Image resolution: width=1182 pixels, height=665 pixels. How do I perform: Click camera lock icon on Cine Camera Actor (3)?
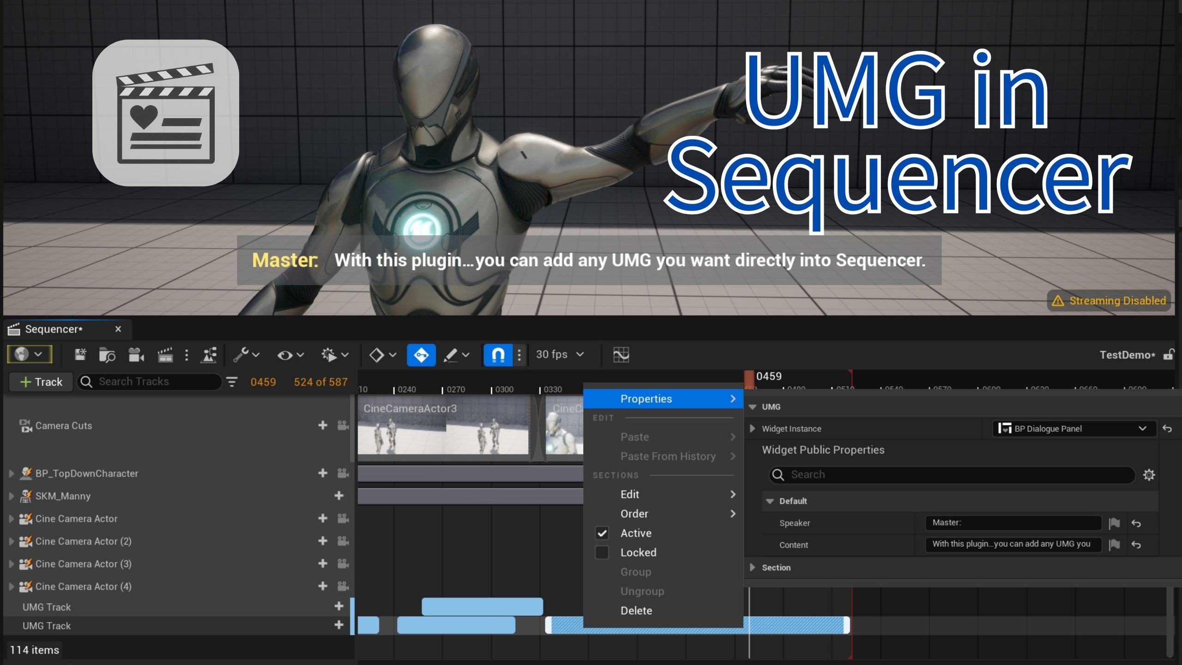click(343, 564)
